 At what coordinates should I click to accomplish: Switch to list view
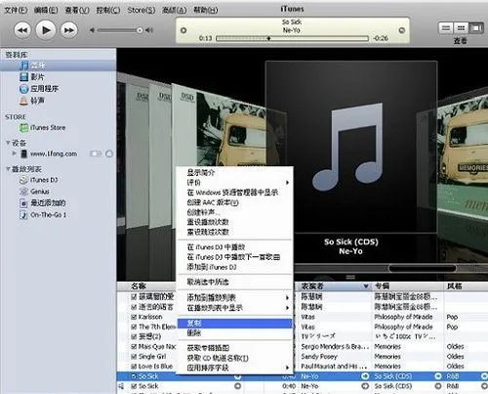pyautogui.click(x=446, y=28)
